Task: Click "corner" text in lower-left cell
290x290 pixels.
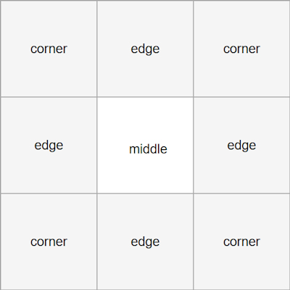Action: tap(49, 242)
